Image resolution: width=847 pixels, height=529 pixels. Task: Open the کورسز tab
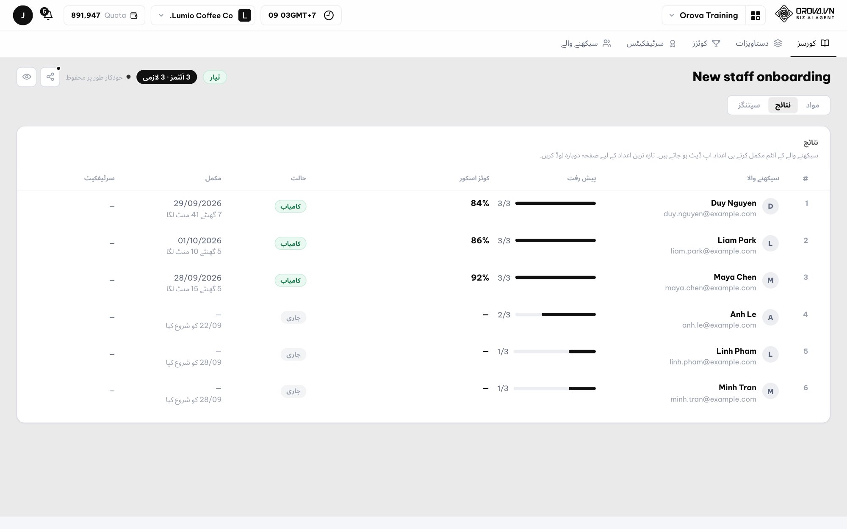pos(813,43)
